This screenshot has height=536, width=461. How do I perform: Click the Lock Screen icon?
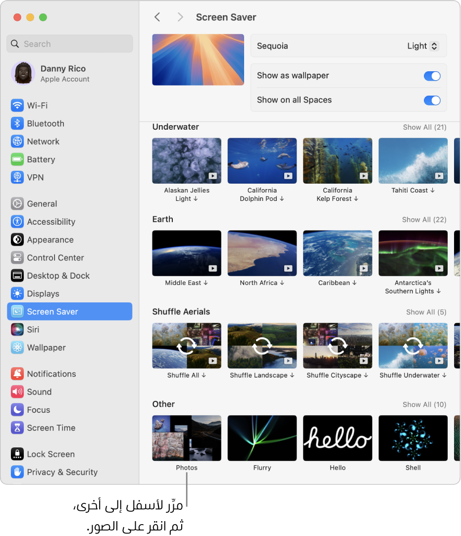(x=17, y=454)
